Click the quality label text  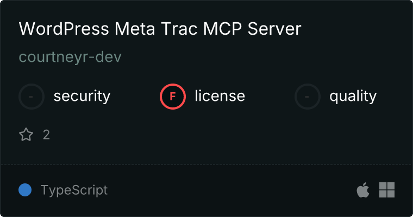pyautogui.click(x=353, y=96)
